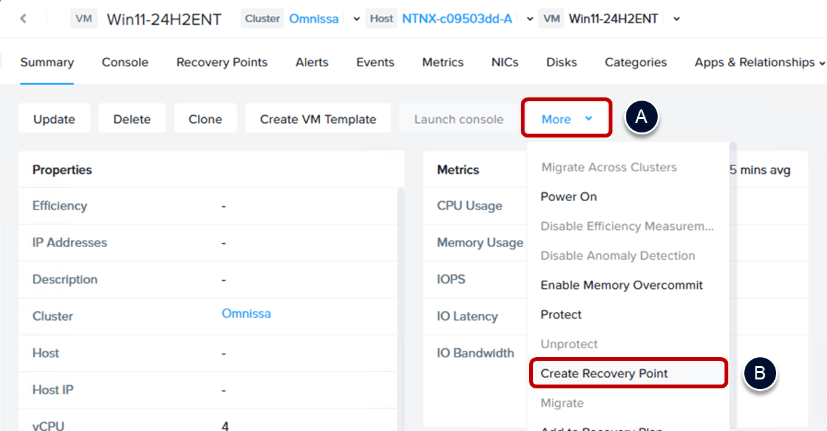Expand the Apps & Relationships tab menu
The image size is (827, 431).
tap(759, 62)
